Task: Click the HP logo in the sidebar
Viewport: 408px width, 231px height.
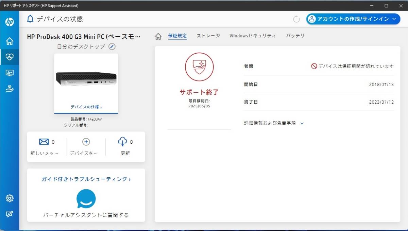Action: point(10,22)
